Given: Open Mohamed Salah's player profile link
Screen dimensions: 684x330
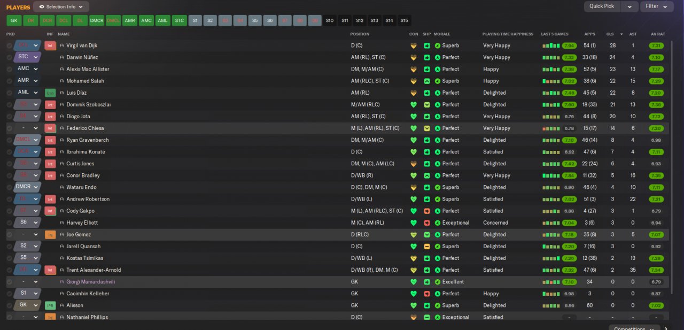Looking at the screenshot, I should [85, 81].
